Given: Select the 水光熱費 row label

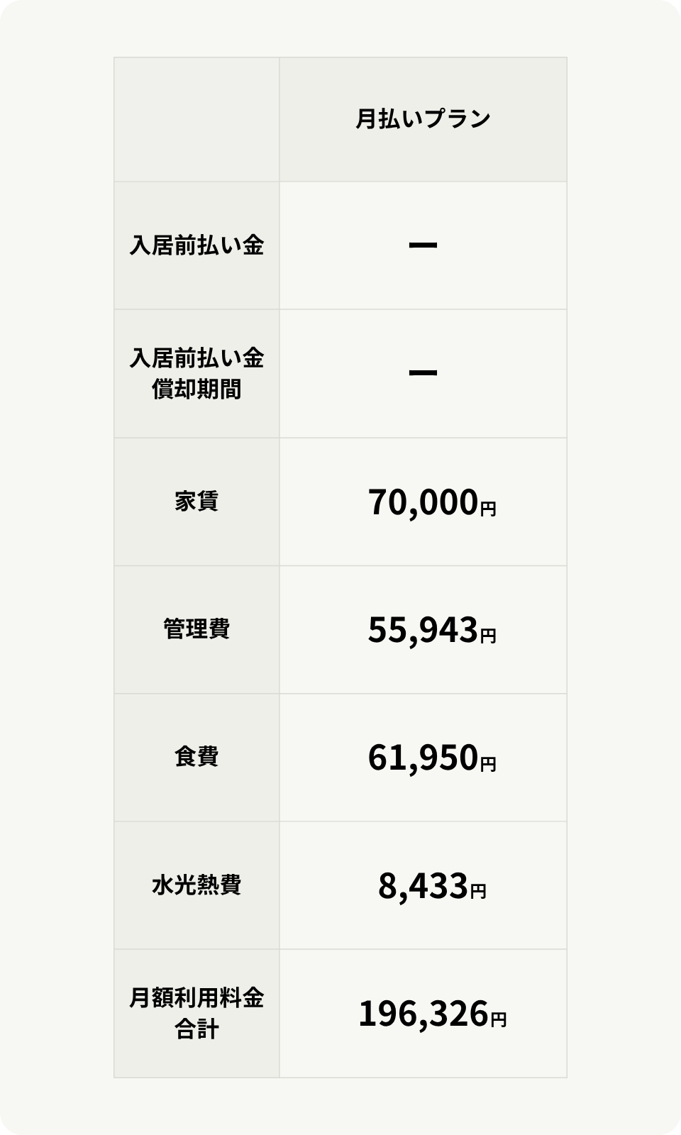Looking at the screenshot, I should pos(196,885).
